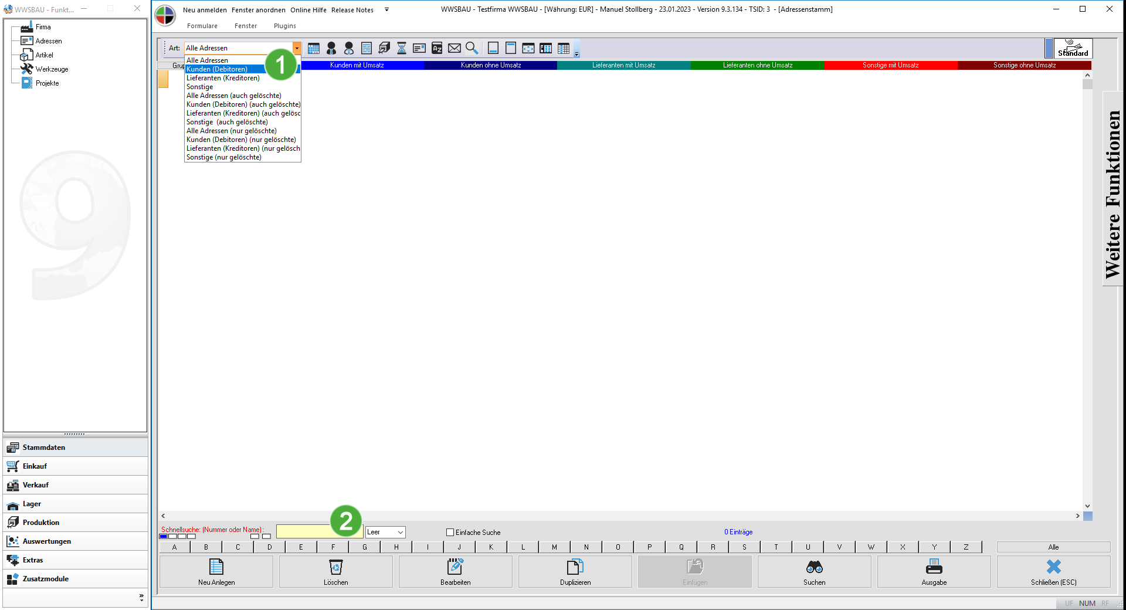Expand the sidebar chevron at the bottom
Viewport: 1126px width, 610px height.
141,597
